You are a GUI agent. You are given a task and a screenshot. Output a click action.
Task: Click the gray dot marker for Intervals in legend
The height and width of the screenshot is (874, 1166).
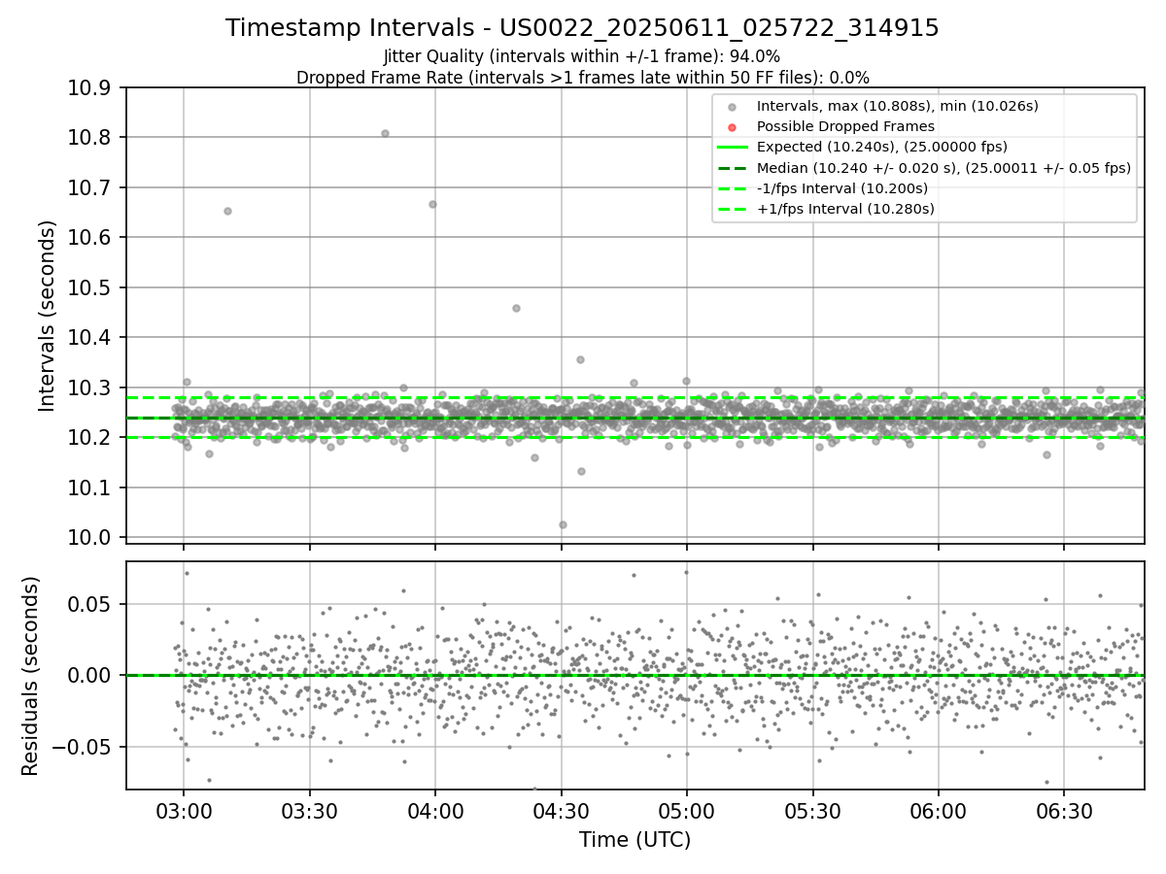pos(732,107)
